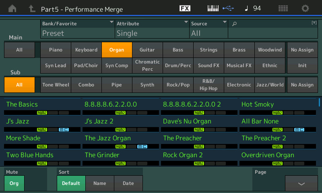Click the USB connection icon
Screen dimensions: 322x193
[x=228, y=8]
